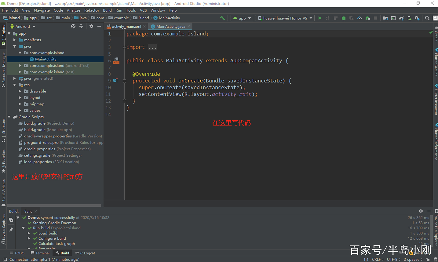Run the app with the green play icon
The height and width of the screenshot is (262, 438).
coord(320,18)
